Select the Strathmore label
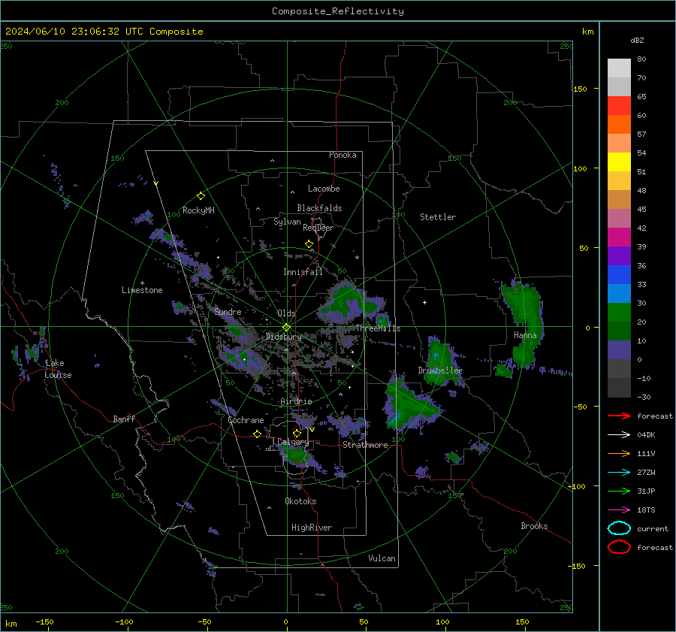This screenshot has height=632, width=676. [x=365, y=445]
